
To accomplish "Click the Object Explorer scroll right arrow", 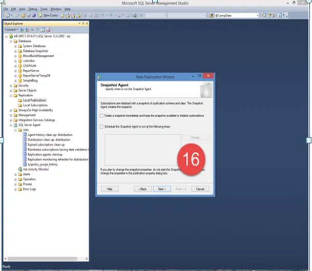I will pyautogui.click(x=87, y=259).
